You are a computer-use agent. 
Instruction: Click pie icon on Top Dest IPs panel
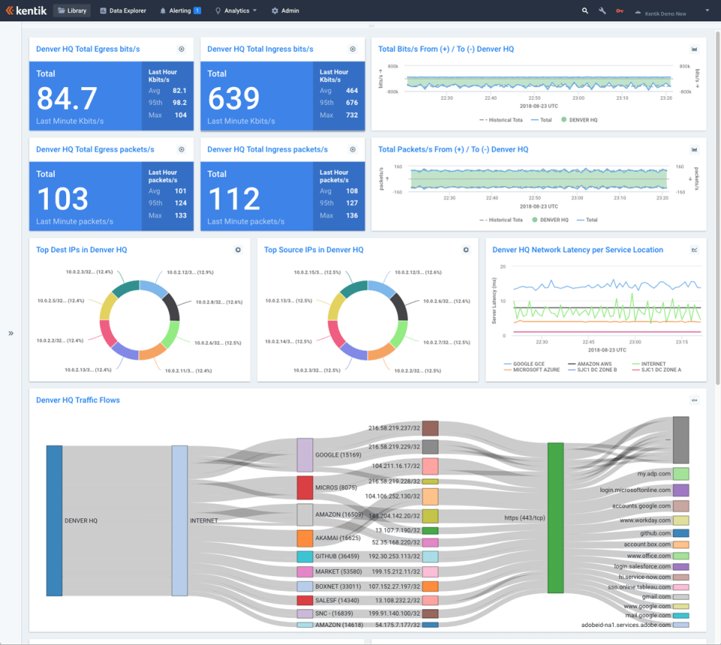point(238,249)
